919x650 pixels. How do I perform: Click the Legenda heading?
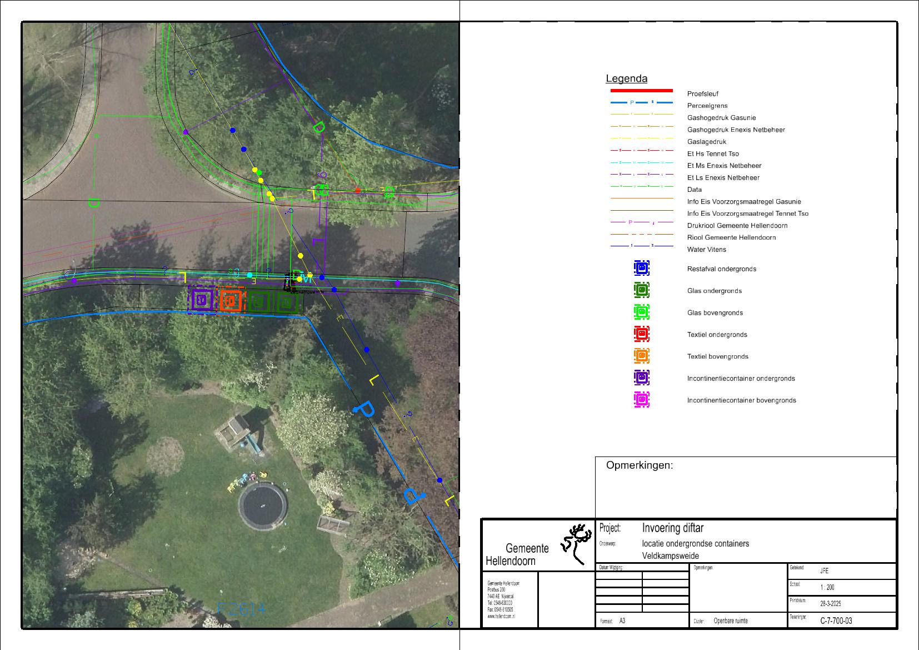click(626, 79)
